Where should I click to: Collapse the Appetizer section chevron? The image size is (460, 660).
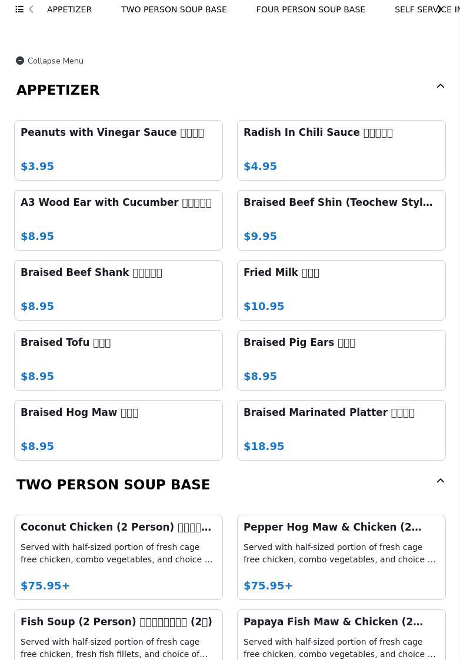pyautogui.click(x=440, y=86)
